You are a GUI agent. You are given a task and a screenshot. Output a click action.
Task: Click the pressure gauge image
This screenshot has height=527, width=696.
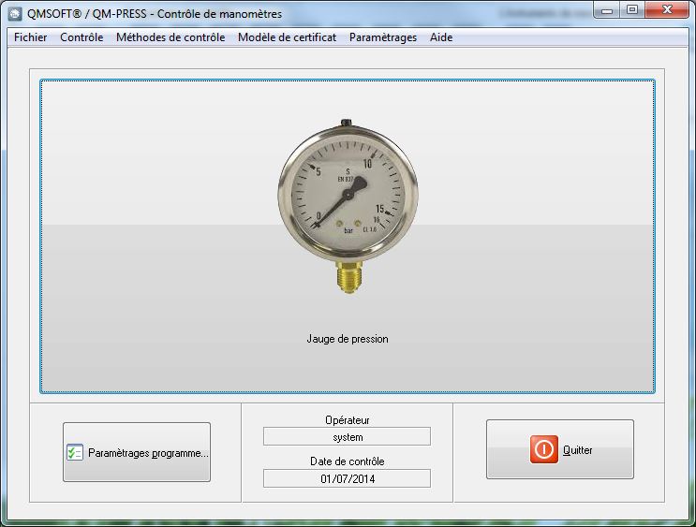pyautogui.click(x=348, y=206)
